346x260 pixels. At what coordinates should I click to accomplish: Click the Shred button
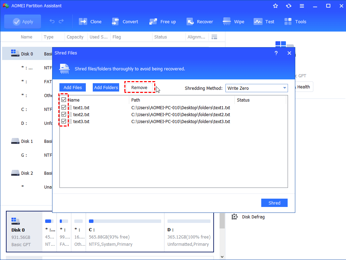(274, 203)
